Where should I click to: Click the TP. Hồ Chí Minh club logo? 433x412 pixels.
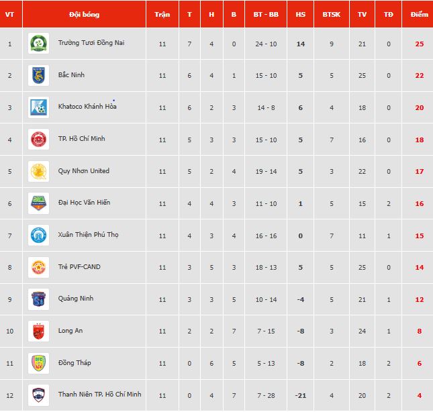38,139
